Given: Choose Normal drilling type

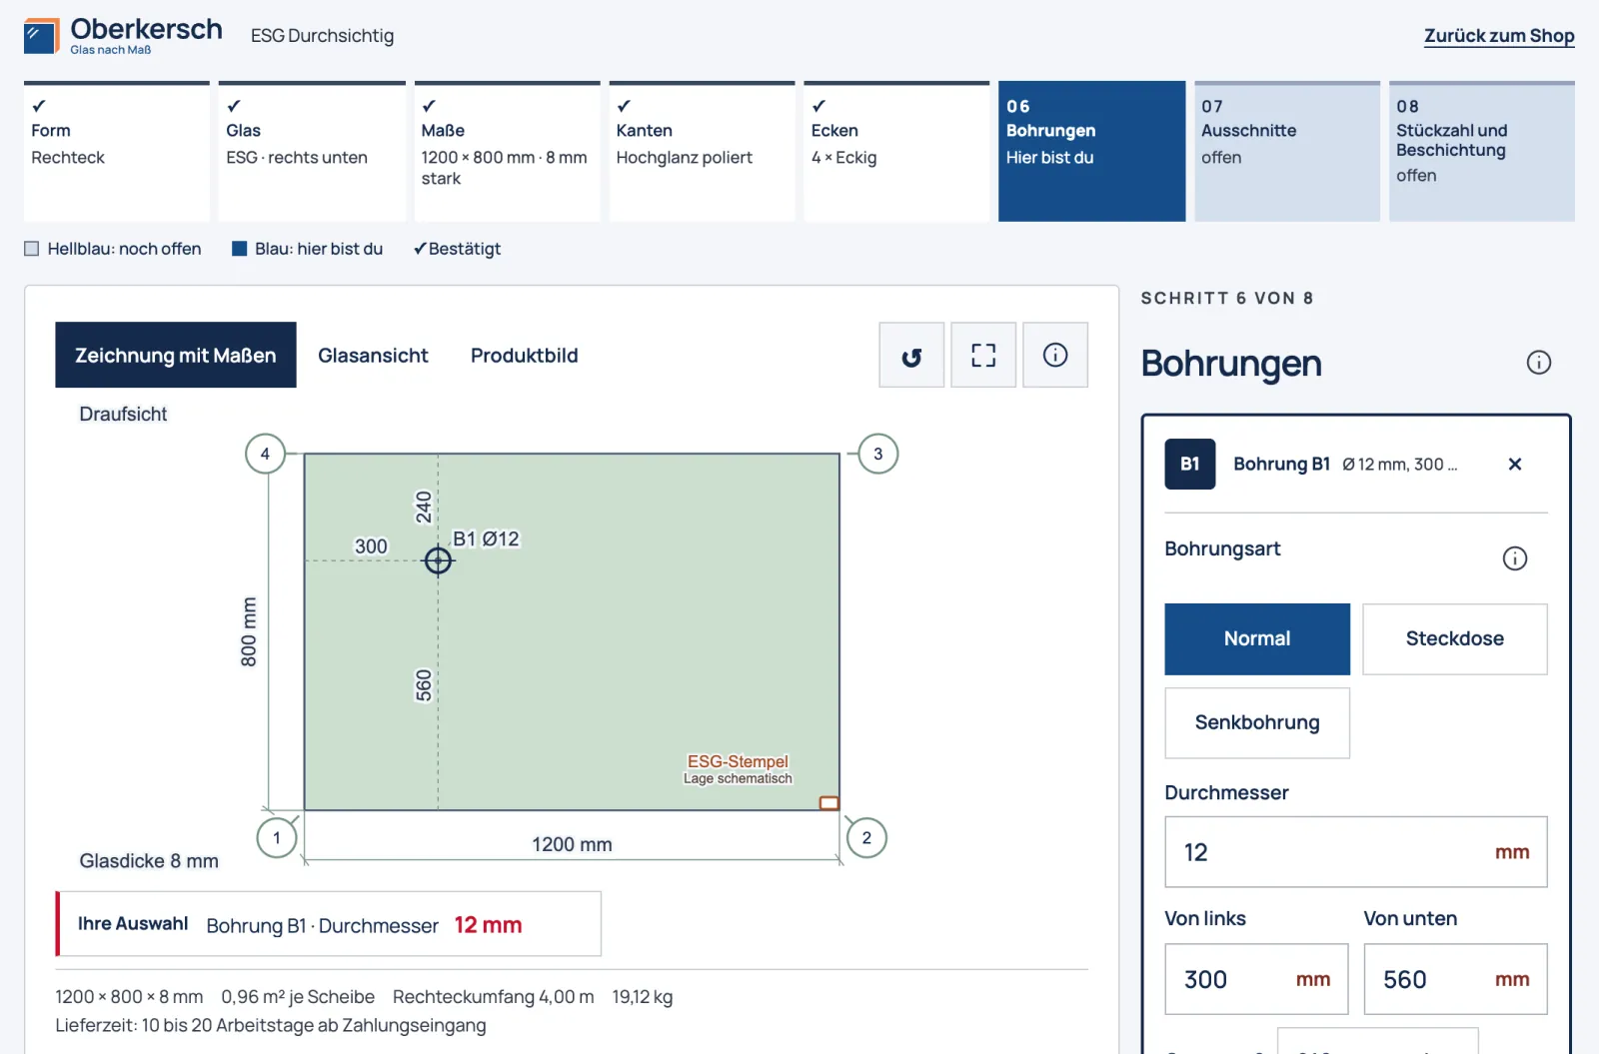Looking at the screenshot, I should tap(1257, 639).
